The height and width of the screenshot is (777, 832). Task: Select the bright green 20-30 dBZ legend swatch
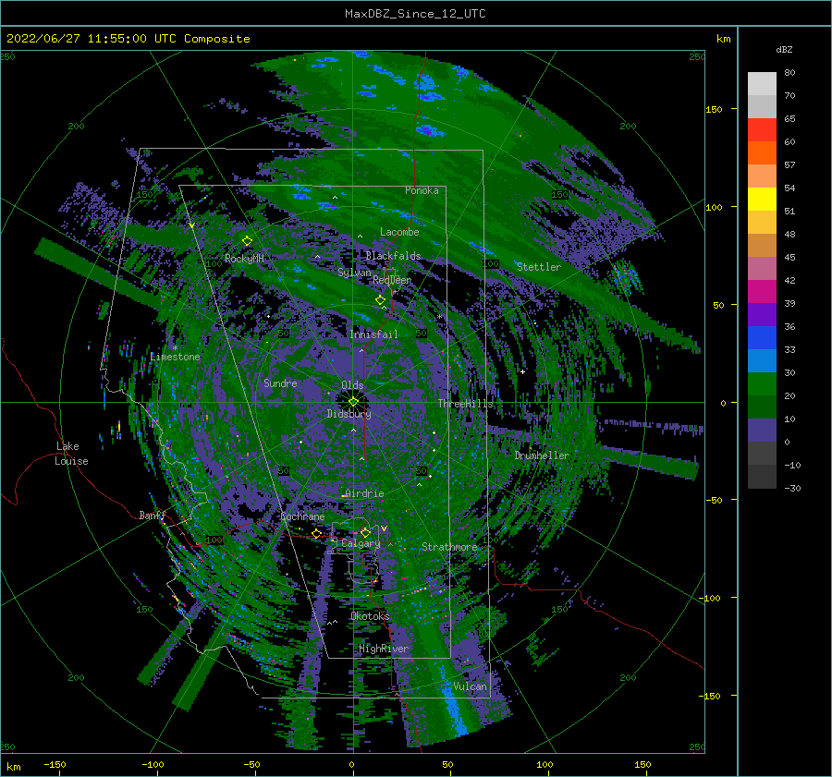click(762, 383)
